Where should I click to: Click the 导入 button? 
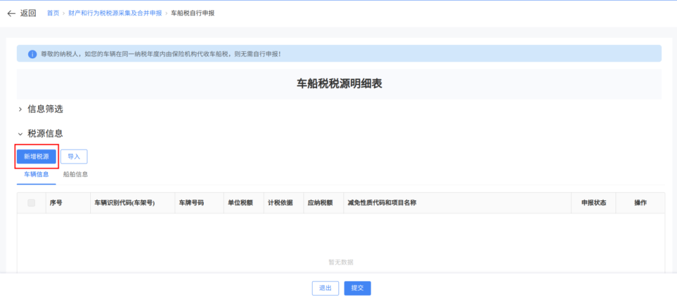click(74, 157)
